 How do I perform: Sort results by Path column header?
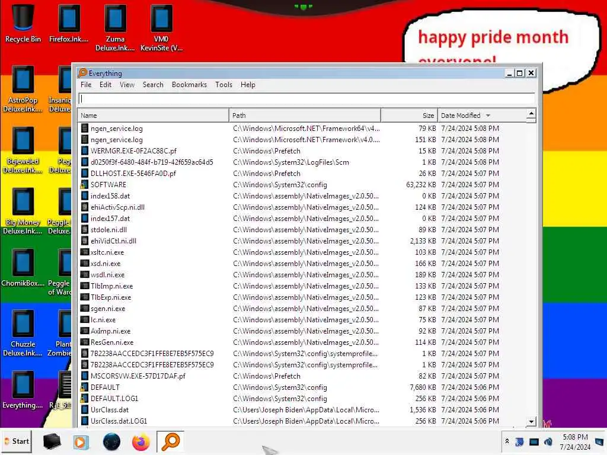pyautogui.click(x=305, y=116)
